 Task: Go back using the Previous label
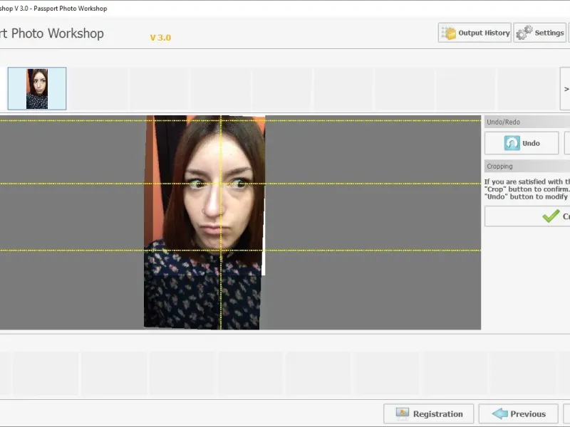[x=527, y=413]
